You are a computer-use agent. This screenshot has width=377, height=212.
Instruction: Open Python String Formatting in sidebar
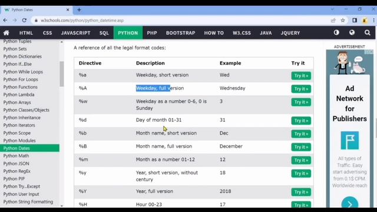click(28, 202)
